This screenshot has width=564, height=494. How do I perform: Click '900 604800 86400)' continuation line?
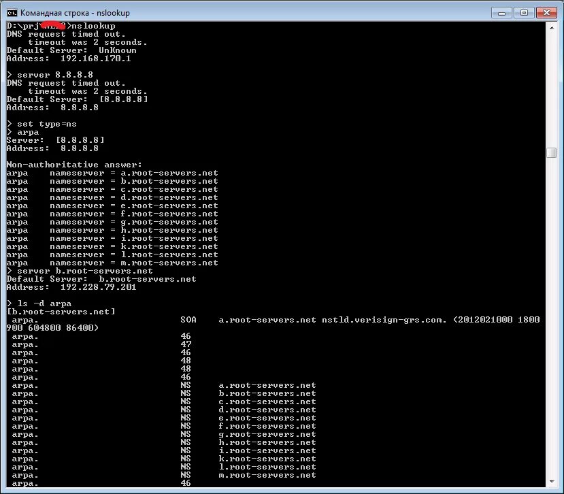[52, 328]
